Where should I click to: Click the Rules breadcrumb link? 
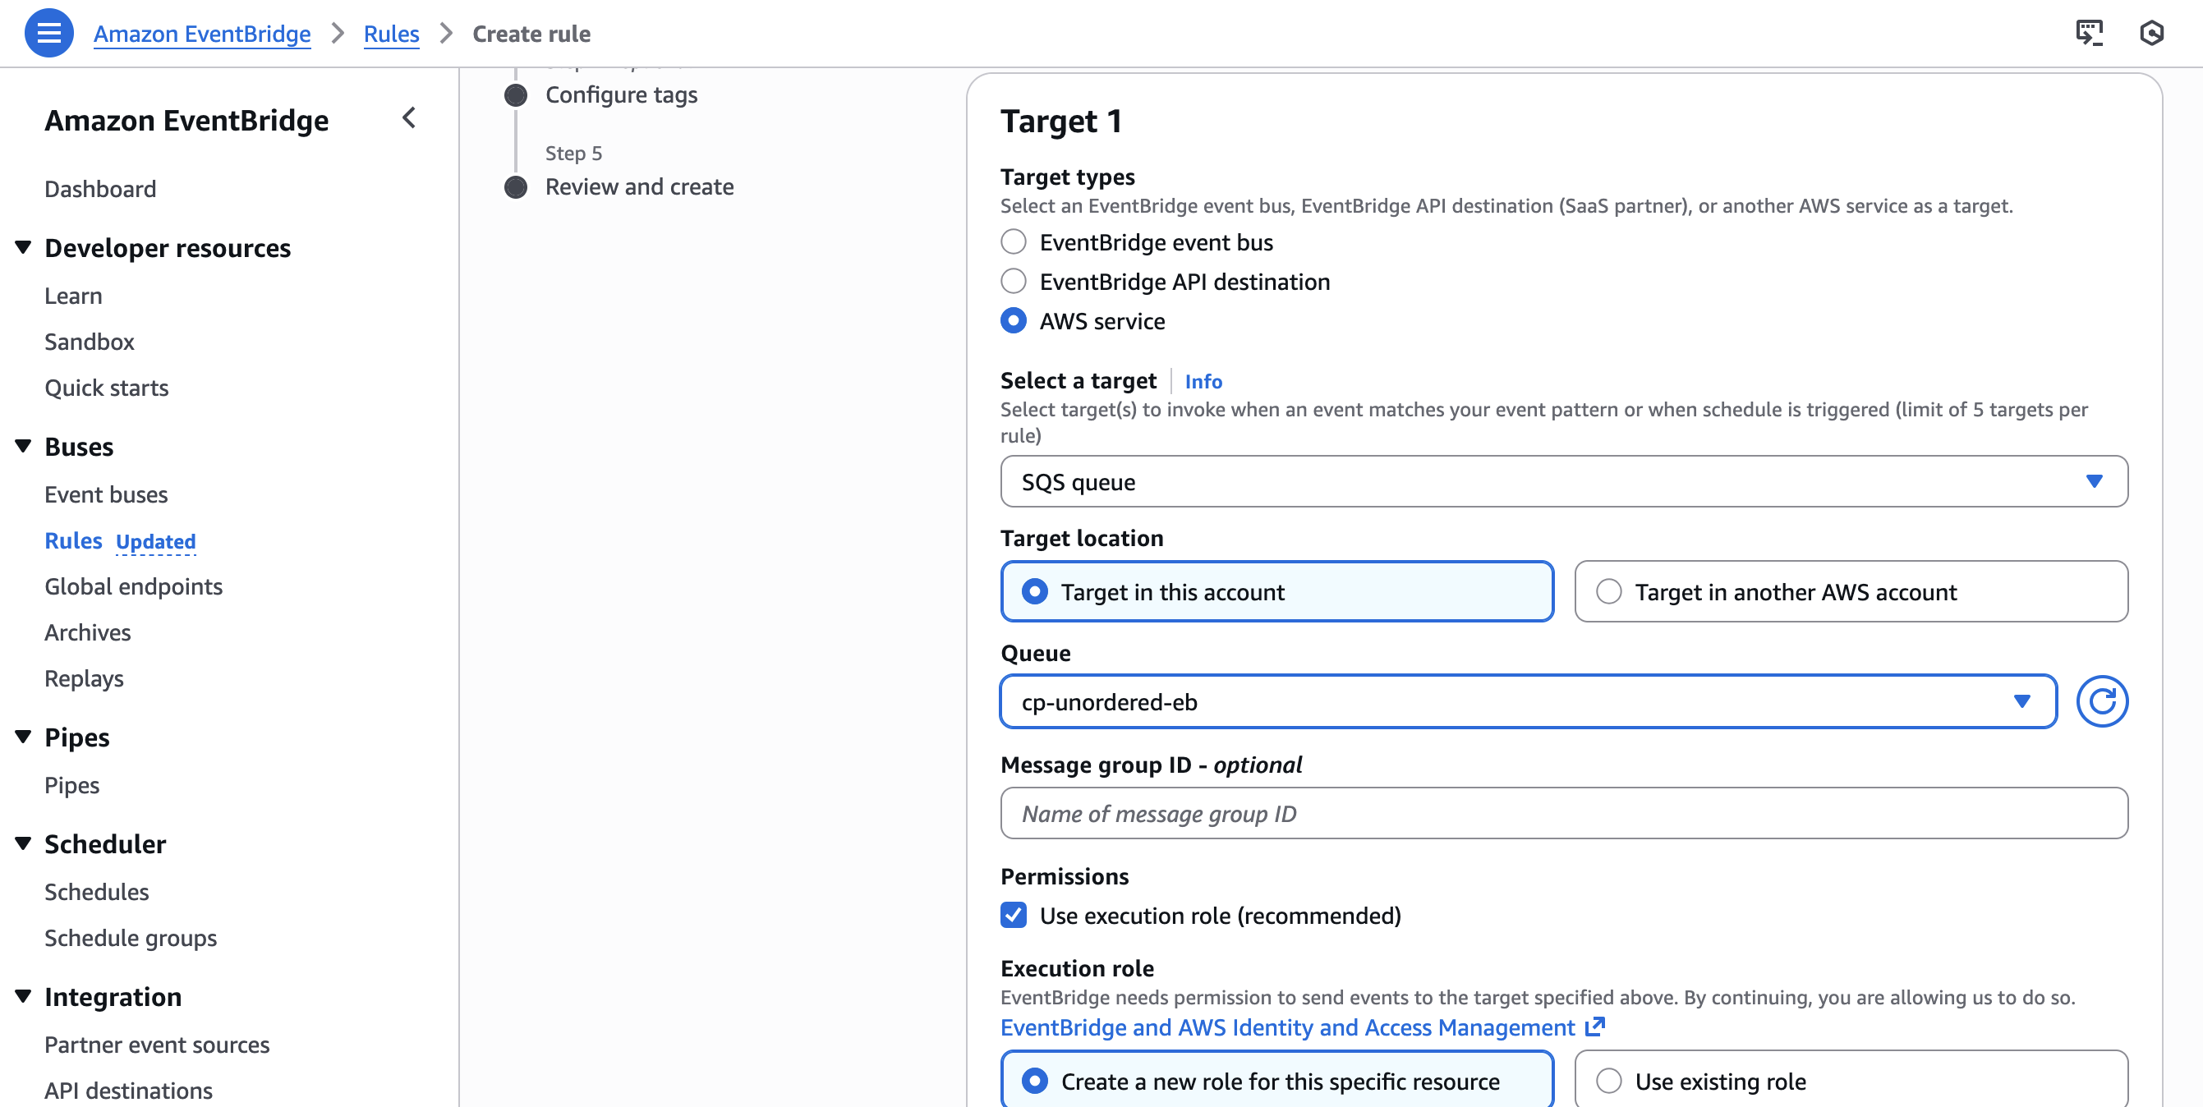[x=391, y=34]
